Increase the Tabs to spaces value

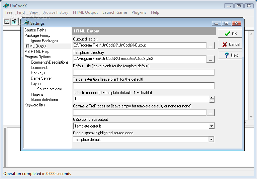click(x=212, y=97)
